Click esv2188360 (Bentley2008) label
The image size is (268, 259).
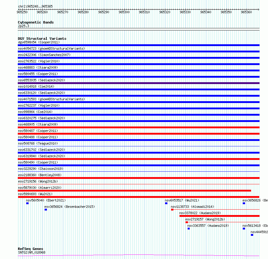coord(40,175)
